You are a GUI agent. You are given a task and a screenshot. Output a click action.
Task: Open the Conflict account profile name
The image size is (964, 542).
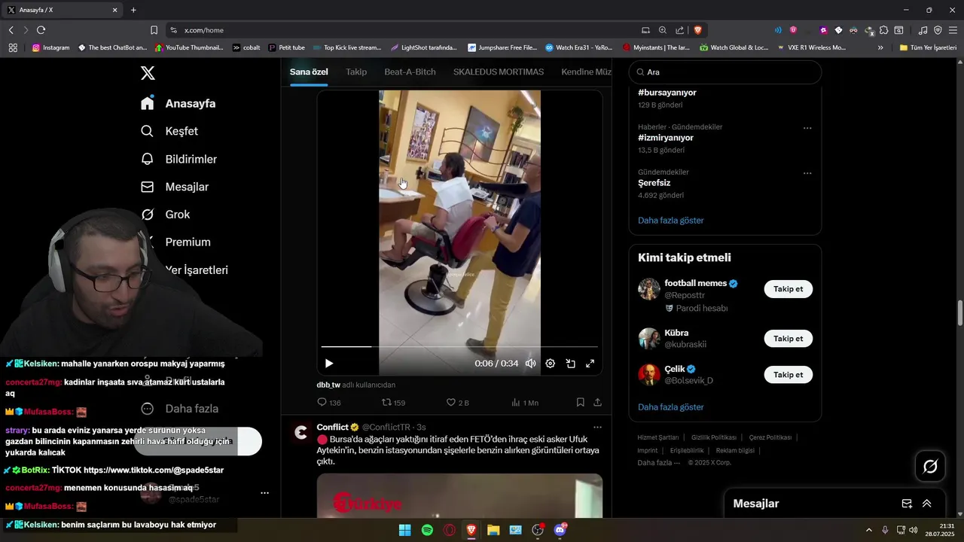tap(332, 427)
